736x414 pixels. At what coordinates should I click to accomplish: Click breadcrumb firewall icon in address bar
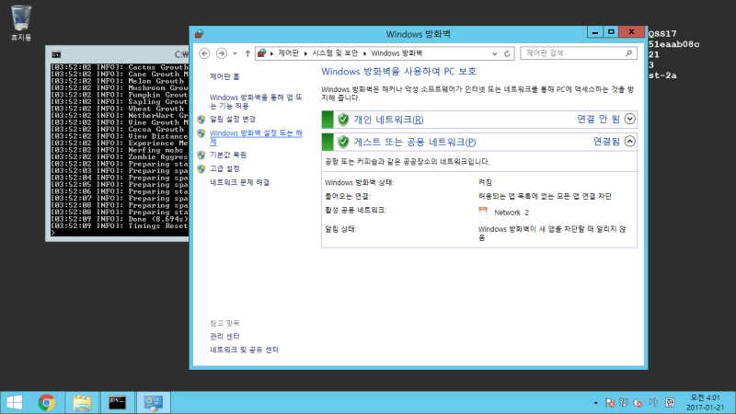coord(262,53)
